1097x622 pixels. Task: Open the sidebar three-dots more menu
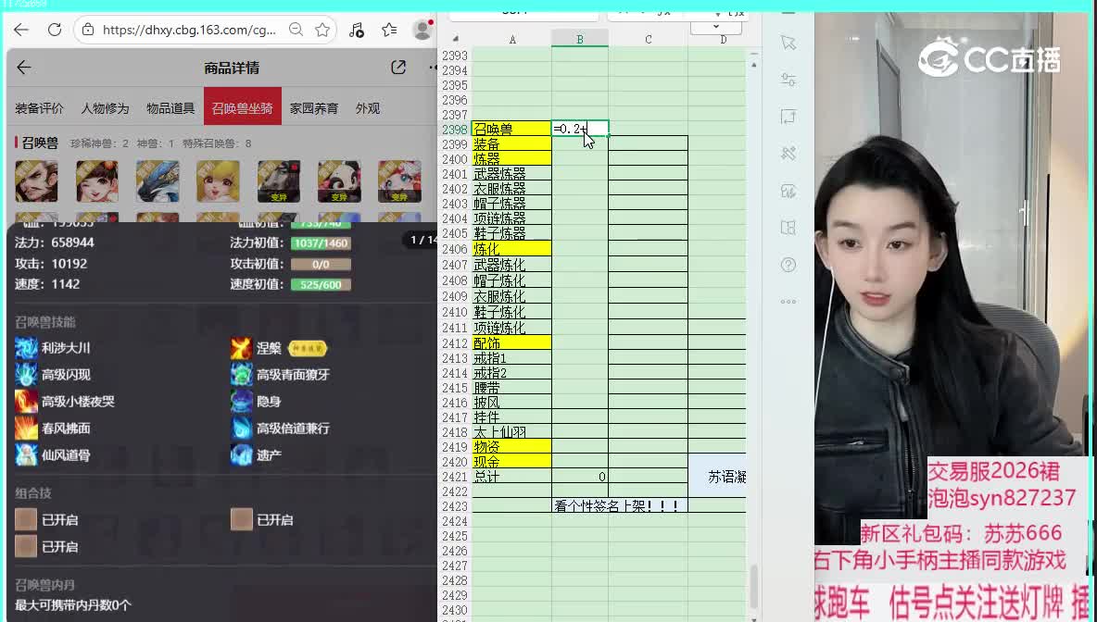(788, 302)
